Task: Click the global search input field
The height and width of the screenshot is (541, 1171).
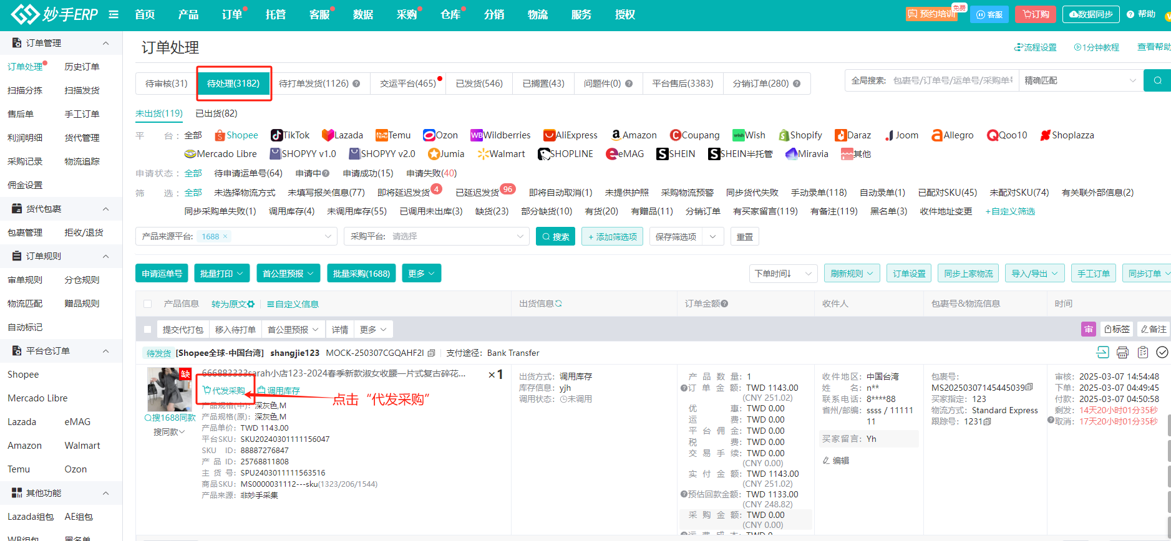Action: point(952,80)
